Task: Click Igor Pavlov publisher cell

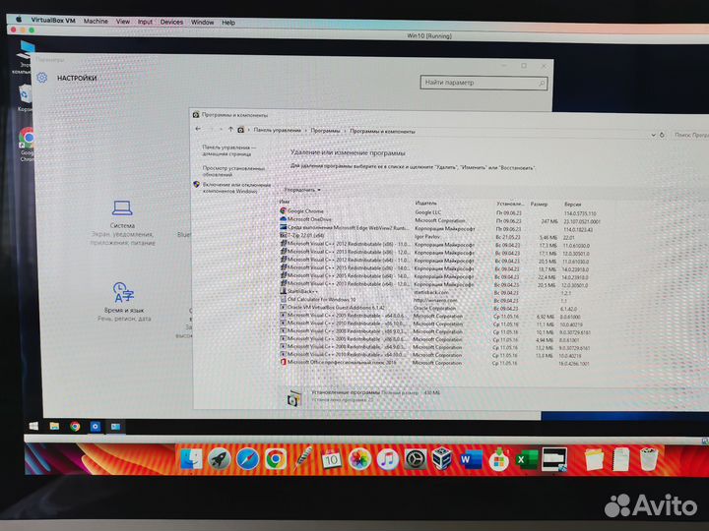Action: click(x=426, y=237)
